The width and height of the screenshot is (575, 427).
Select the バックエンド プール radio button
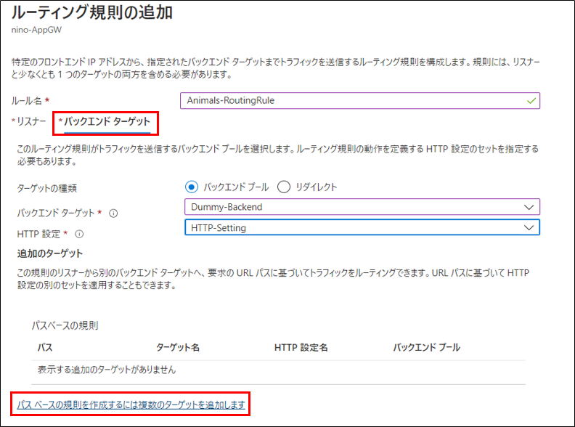(192, 187)
